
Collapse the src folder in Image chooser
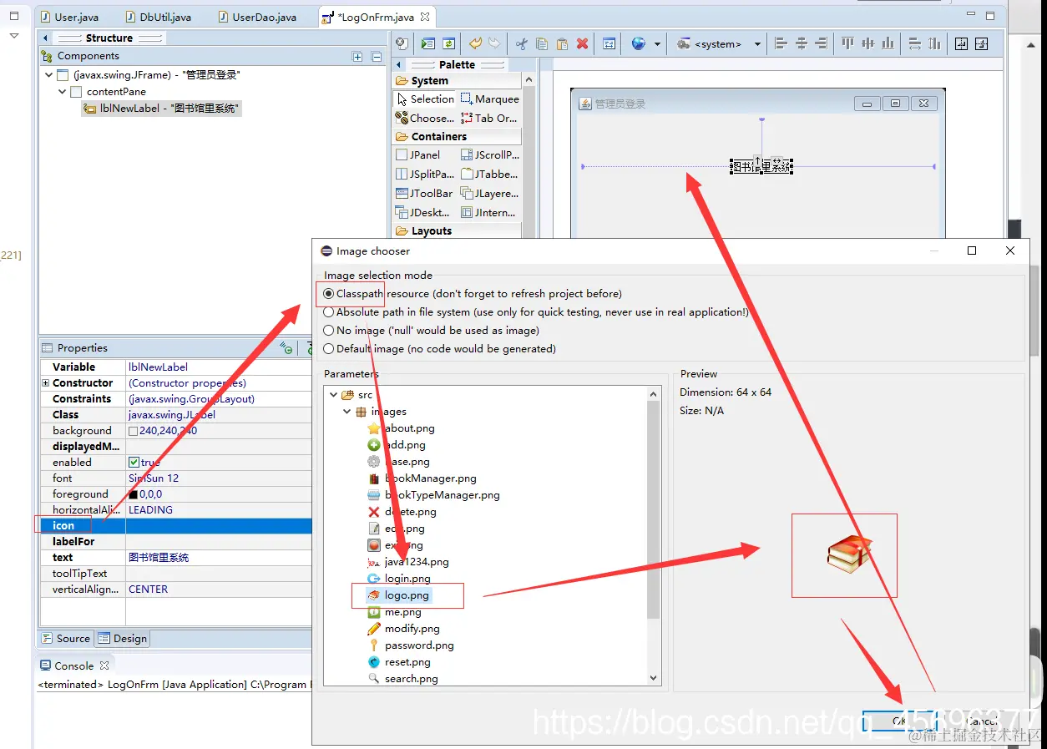pos(334,395)
